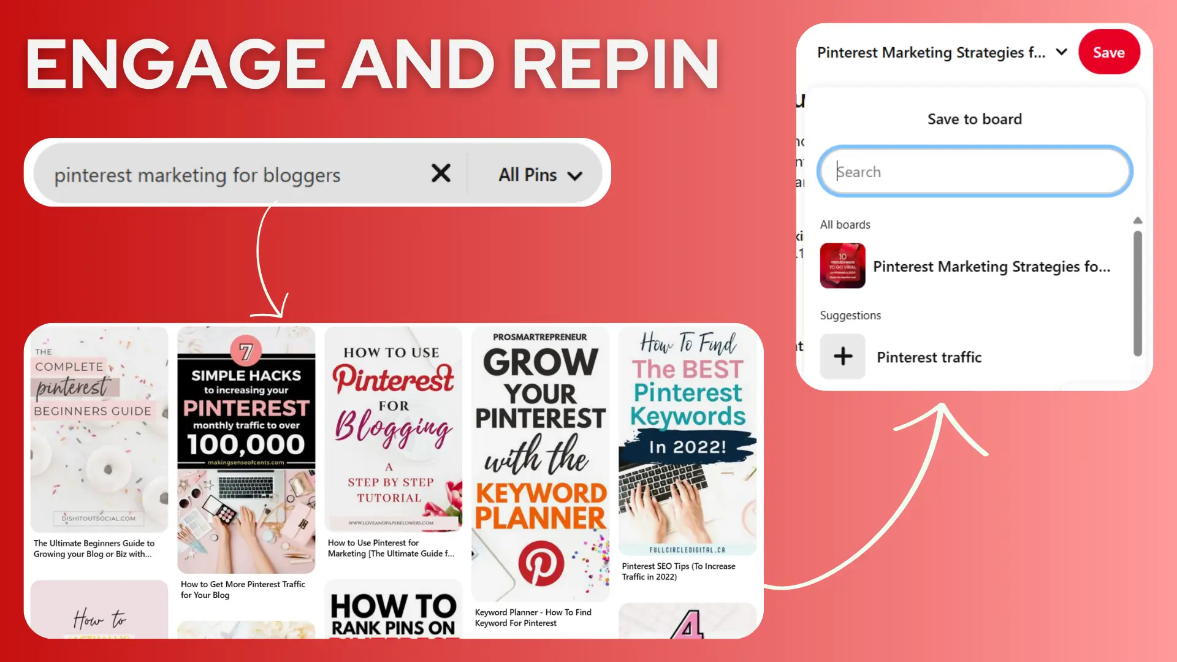Click the Save button to repin content
This screenshot has height=662, width=1177.
tap(1108, 53)
